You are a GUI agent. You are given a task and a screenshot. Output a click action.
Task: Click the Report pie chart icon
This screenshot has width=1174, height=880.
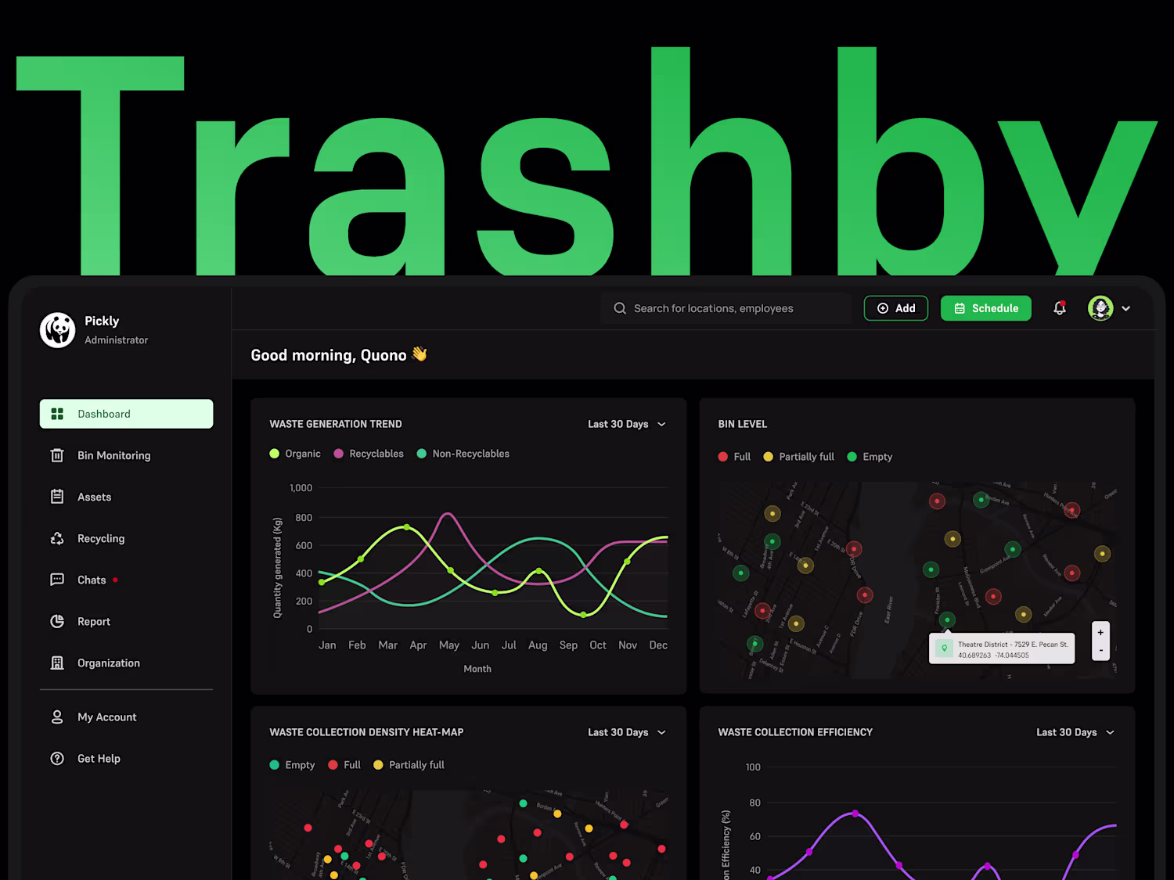[57, 621]
